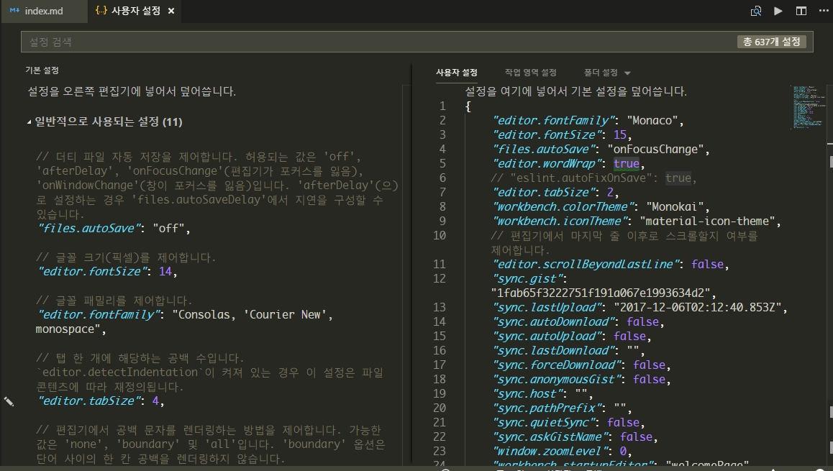Click "editor.tabSize": 4 in default settings
833x471 pixels.
(101, 401)
